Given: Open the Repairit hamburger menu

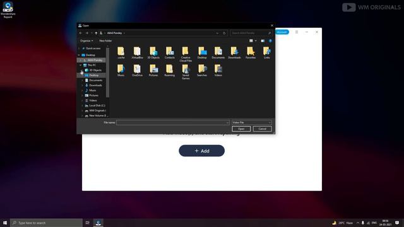Looking at the screenshot, I should [x=297, y=32].
